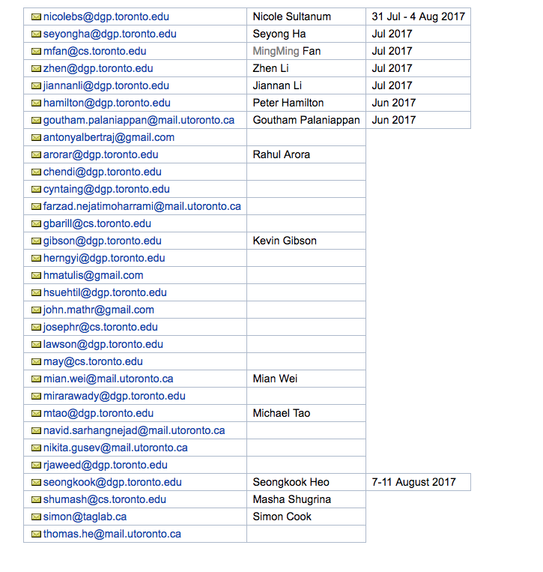This screenshot has width=543, height=572.
Task: Open arorar@dgp.toronto.edu email link
Action: pos(100,154)
